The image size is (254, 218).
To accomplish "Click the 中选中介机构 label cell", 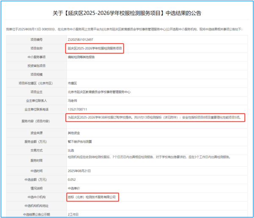I will (36, 197).
